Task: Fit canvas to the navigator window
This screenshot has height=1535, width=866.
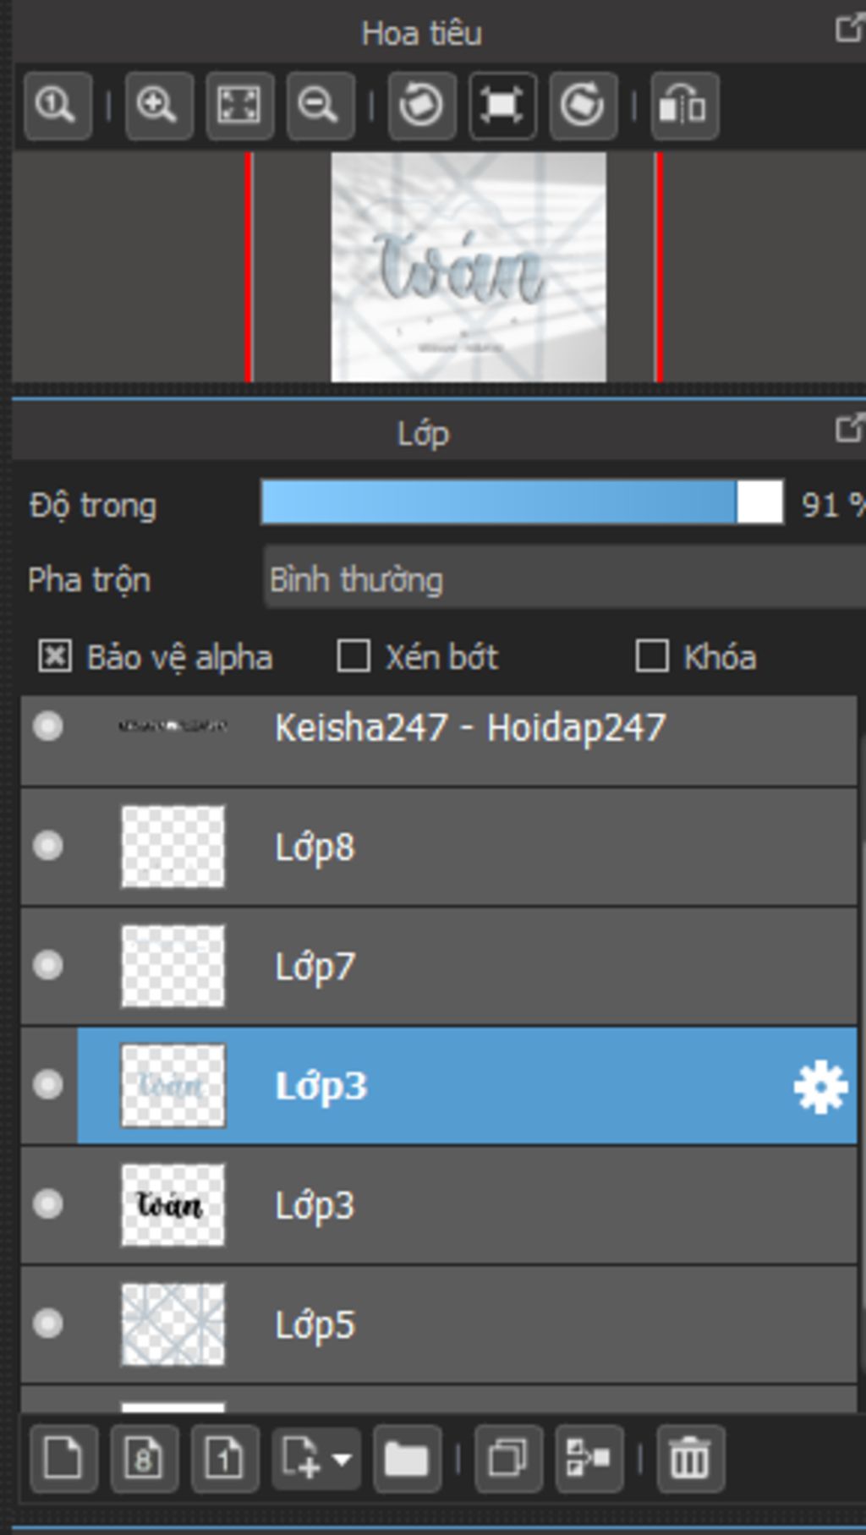Action: pyautogui.click(x=239, y=106)
